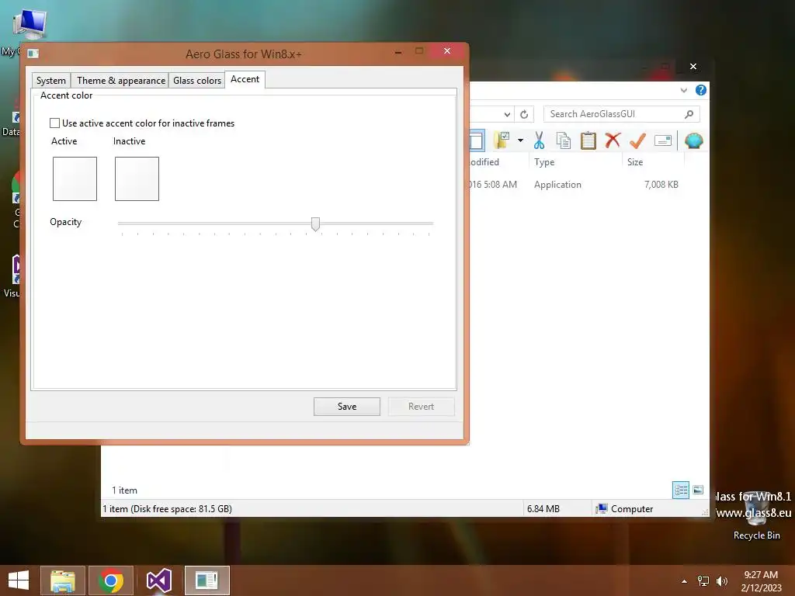Click the red X Delete icon in Explorer
This screenshot has height=596, width=795.
pos(613,140)
